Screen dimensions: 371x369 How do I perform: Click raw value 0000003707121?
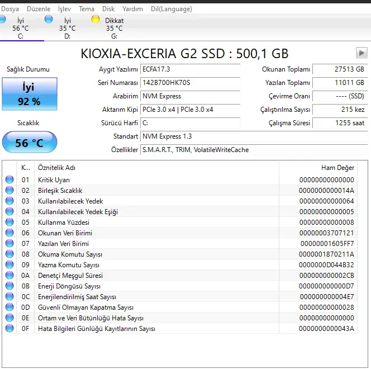tap(327, 233)
